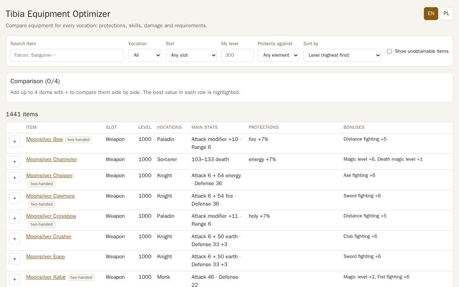Open the Moonsilver Katar link
The height and width of the screenshot is (287, 459).
(x=46, y=277)
